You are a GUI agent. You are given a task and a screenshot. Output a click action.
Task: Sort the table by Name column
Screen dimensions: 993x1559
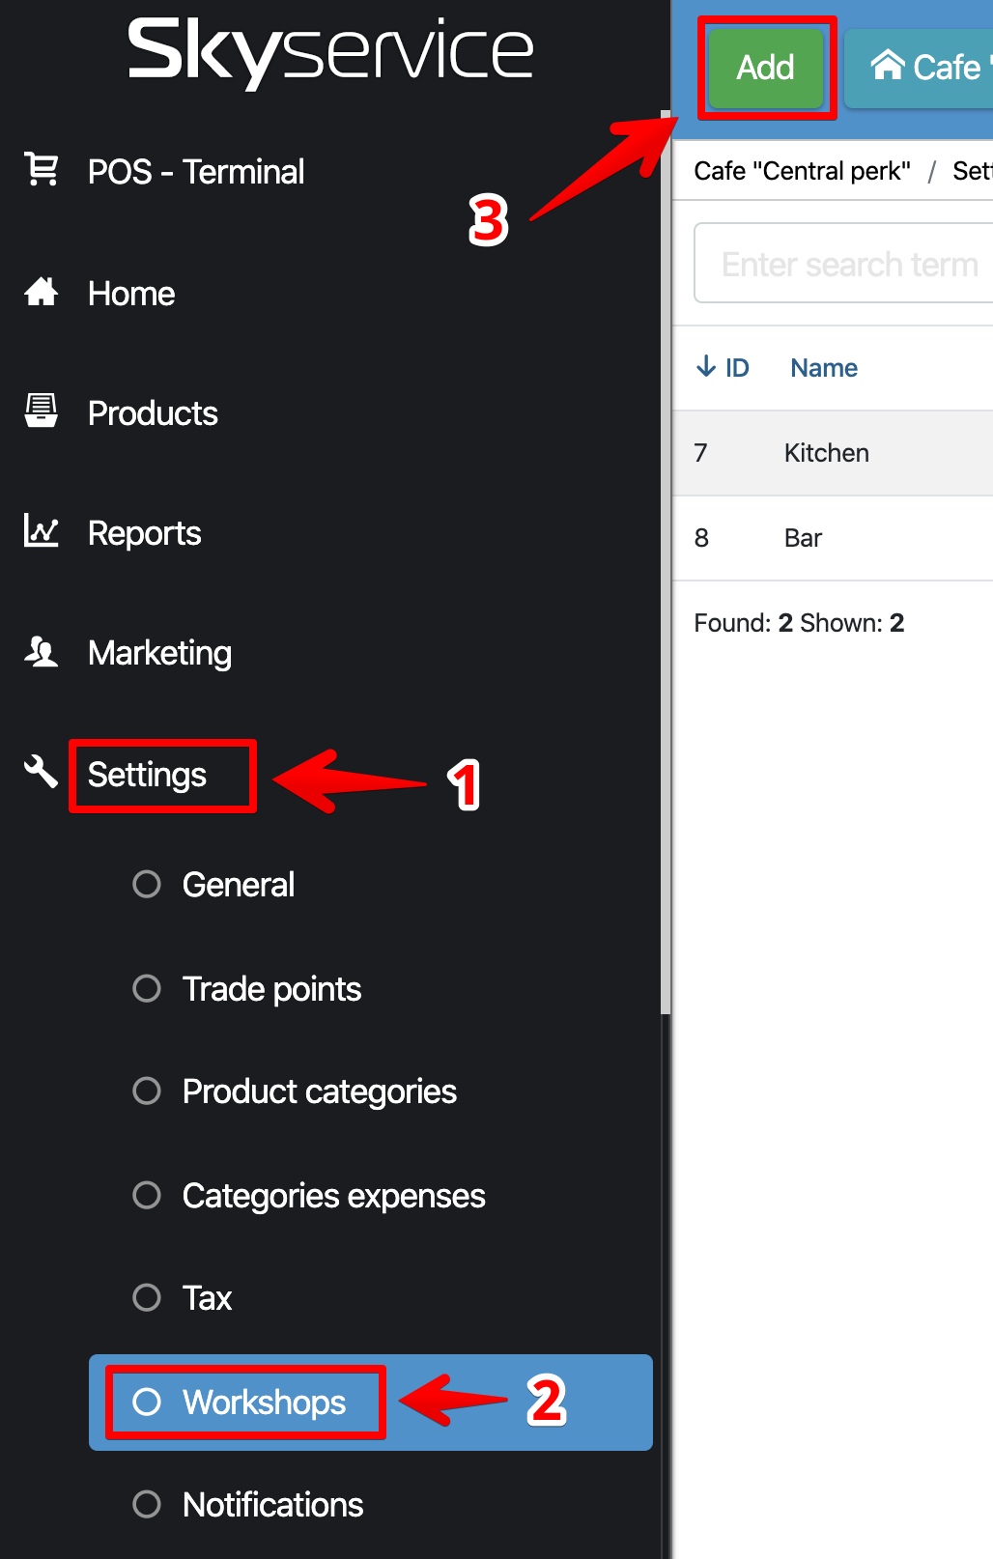click(x=824, y=368)
